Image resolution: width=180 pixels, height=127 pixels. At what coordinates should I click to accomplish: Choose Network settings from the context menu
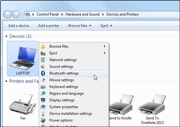[x=74, y=60]
